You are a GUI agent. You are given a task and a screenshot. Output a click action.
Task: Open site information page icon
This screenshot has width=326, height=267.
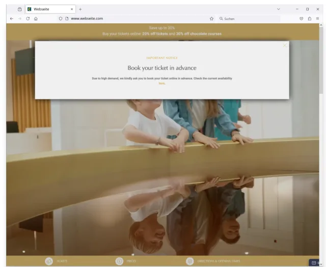pos(67,18)
